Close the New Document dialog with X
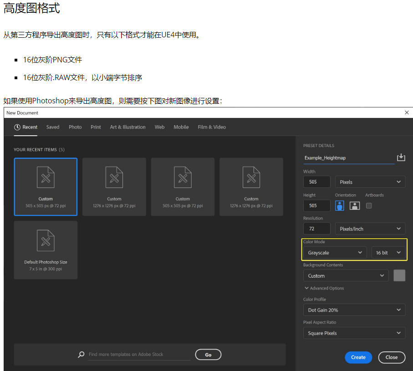 [407, 112]
